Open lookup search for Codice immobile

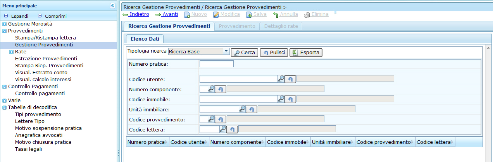coord(281,99)
